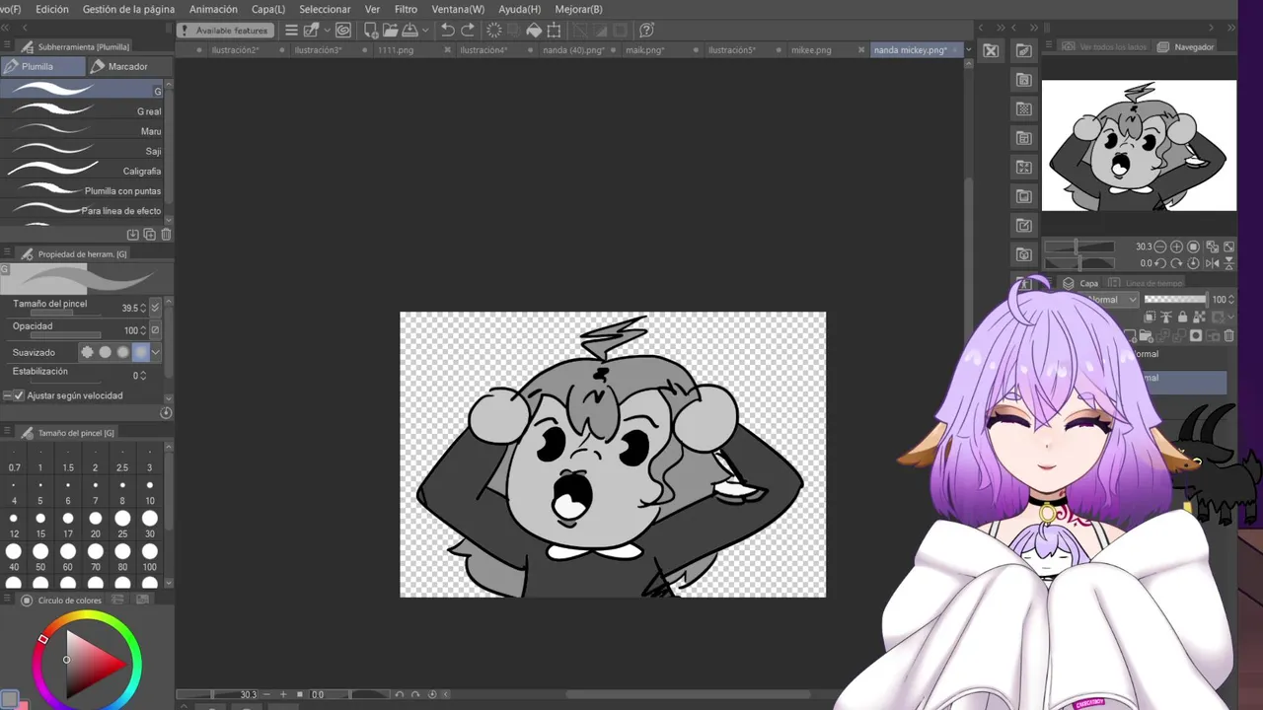Click the Zoom out minus icon in Navigator
1263x710 pixels.
point(1160,247)
